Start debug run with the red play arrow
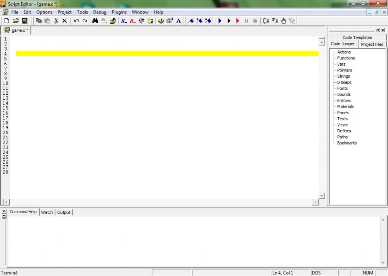The image size is (388, 276). (x=237, y=21)
